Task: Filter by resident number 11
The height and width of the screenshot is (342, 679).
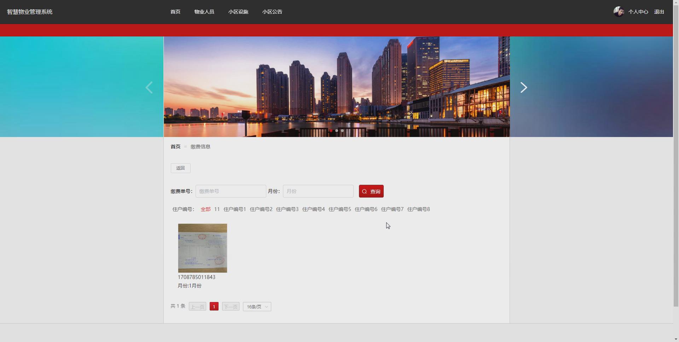Action: click(217, 209)
